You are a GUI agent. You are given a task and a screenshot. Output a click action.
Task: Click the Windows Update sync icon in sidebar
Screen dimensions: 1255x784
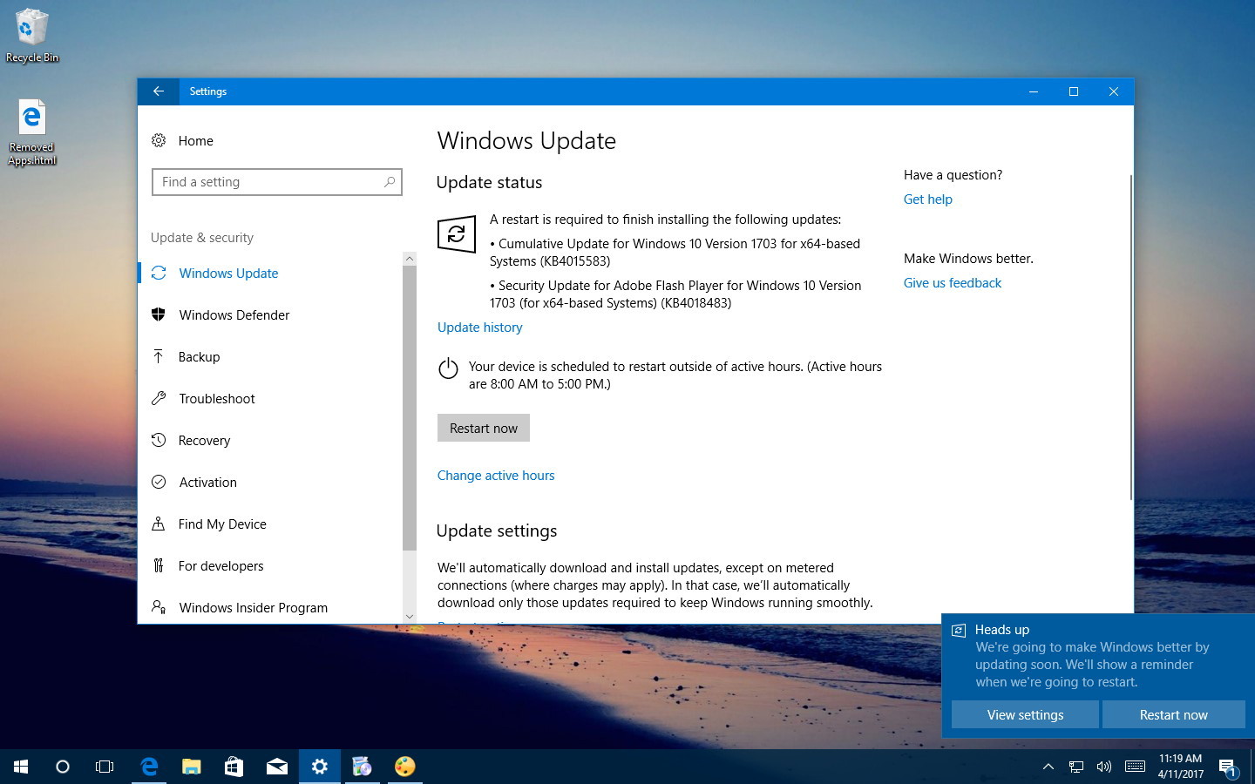(159, 274)
